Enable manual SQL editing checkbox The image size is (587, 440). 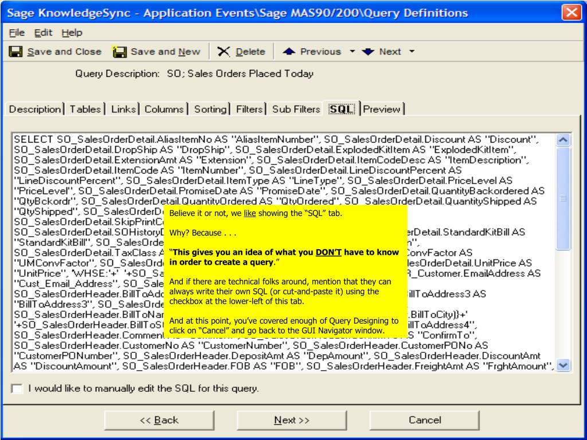point(17,388)
